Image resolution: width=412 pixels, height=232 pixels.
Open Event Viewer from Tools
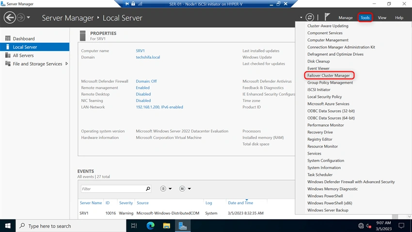click(318, 68)
